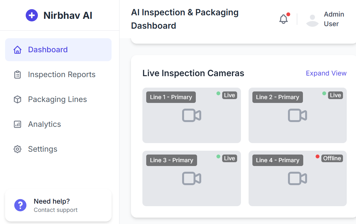Select the Line 1 - Primary label
356x224 pixels.
[x=171, y=97]
